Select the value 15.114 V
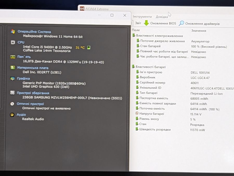This screenshot has height=176, width=234. point(196,114)
